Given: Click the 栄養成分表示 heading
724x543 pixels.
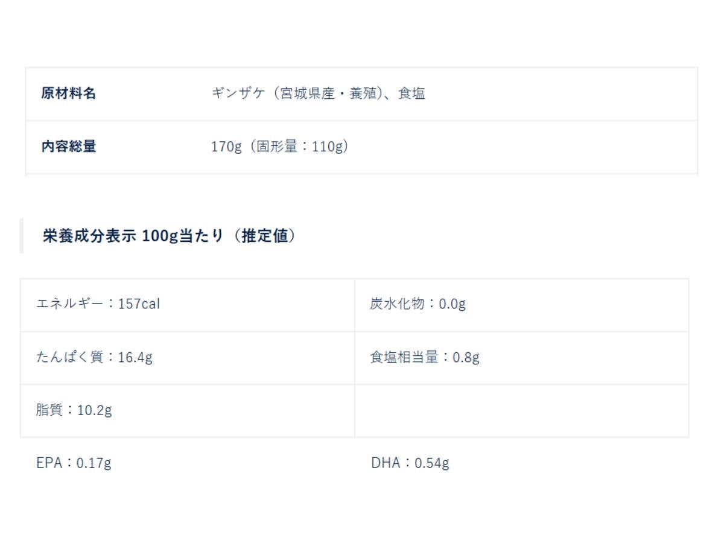Looking at the screenshot, I should tap(91, 236).
